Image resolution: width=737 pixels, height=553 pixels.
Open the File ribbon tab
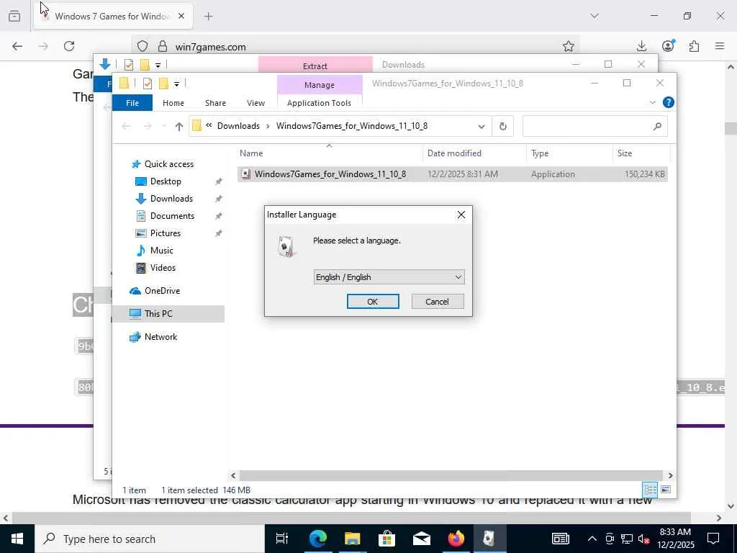pyautogui.click(x=132, y=102)
